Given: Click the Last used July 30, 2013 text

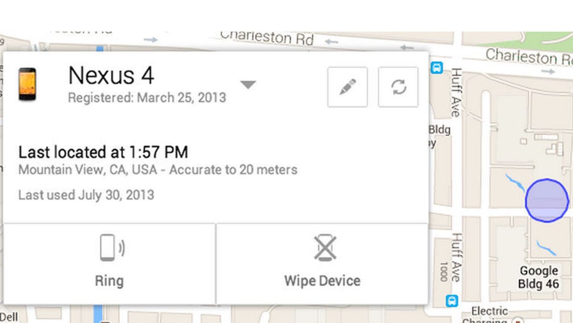Looking at the screenshot, I should [x=86, y=195].
